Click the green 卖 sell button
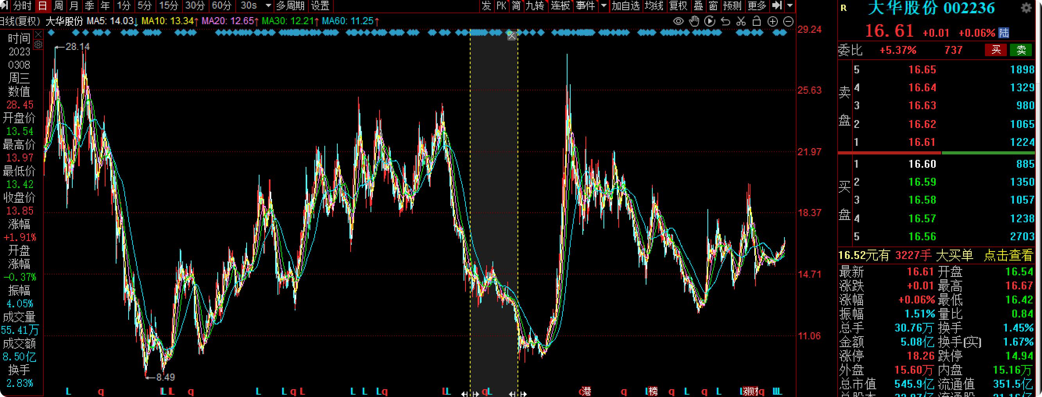1042x397 pixels. click(1021, 50)
